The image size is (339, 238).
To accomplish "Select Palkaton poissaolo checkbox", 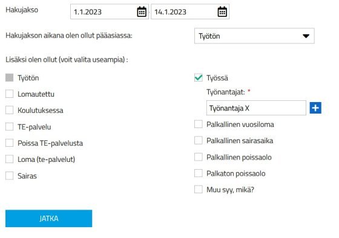I will coord(199,173).
